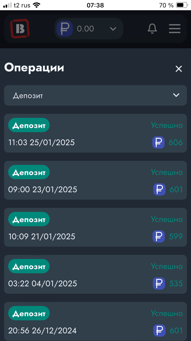Click ruble icon beside 599 amount
The width and height of the screenshot is (191, 341).
(x=159, y=236)
